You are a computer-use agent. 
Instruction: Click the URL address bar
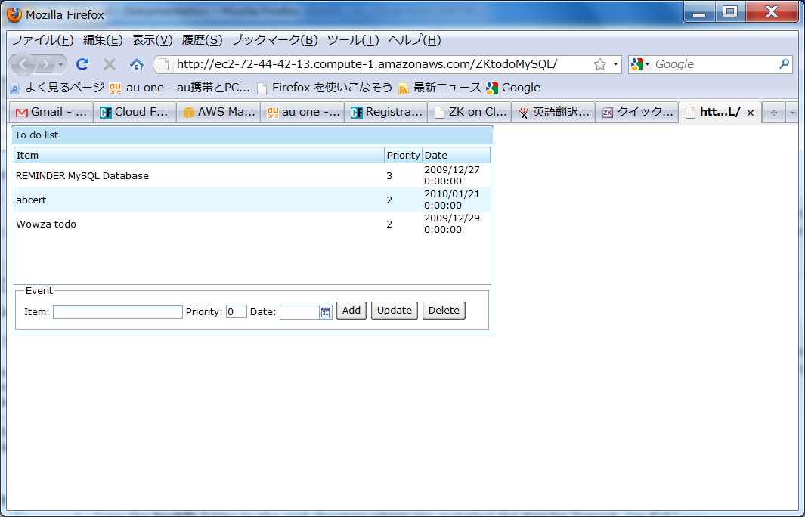[381, 64]
